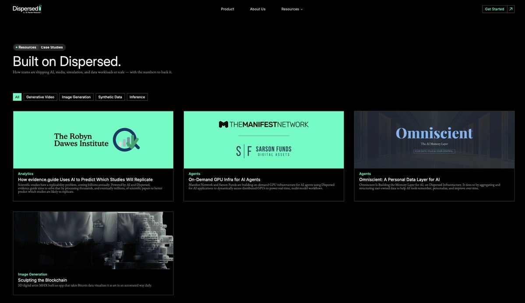This screenshot has width=525, height=303.
Task: Click the Analytics category label
Action: point(25,174)
